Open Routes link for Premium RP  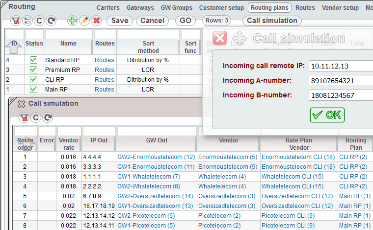tap(105, 69)
